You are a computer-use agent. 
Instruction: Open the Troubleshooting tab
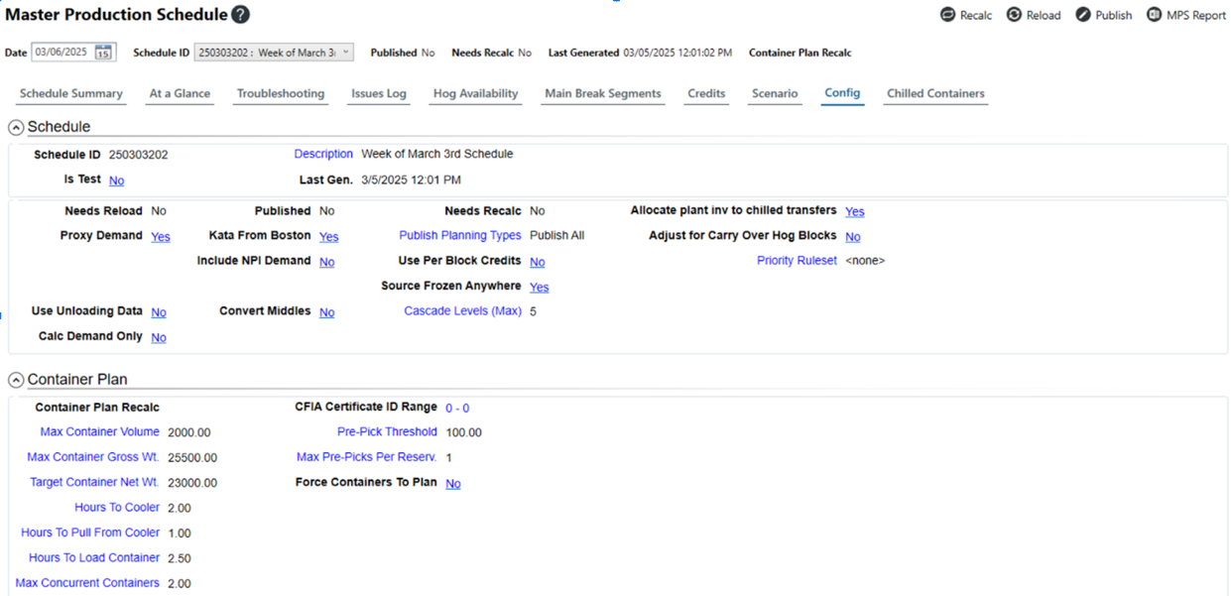(x=280, y=93)
